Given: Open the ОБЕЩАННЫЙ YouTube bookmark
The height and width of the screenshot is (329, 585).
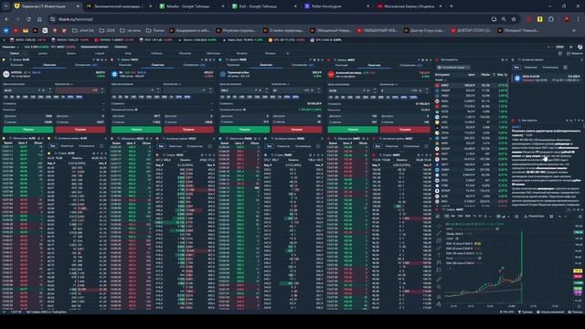Looking at the screenshot, I should pos(378,30).
